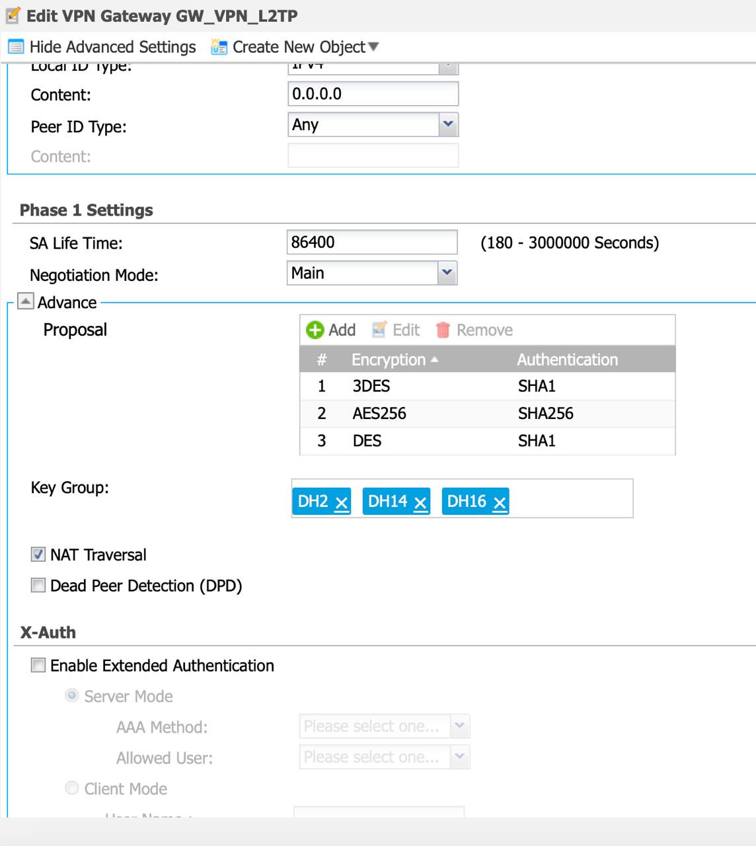Remove DH14 key group tag
Viewport: 756px width, 846px height.
[420, 503]
